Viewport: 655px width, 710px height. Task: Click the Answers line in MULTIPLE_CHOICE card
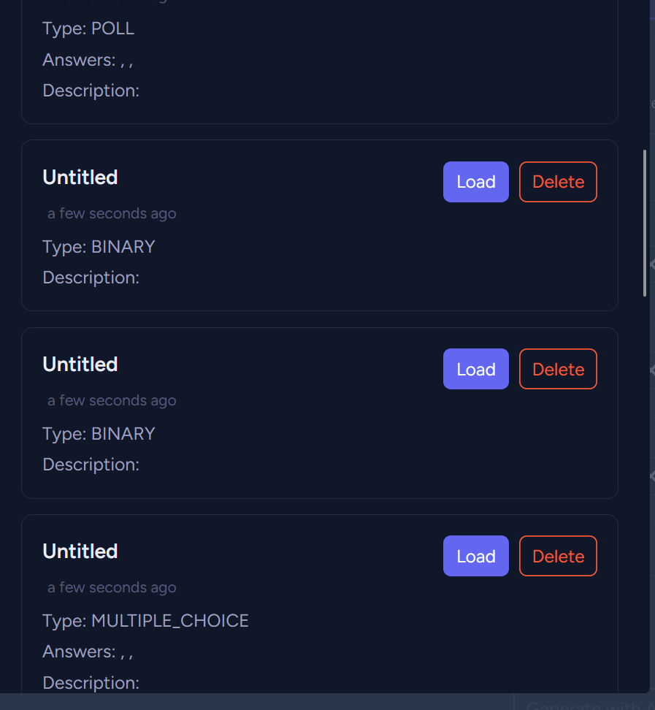coord(88,652)
